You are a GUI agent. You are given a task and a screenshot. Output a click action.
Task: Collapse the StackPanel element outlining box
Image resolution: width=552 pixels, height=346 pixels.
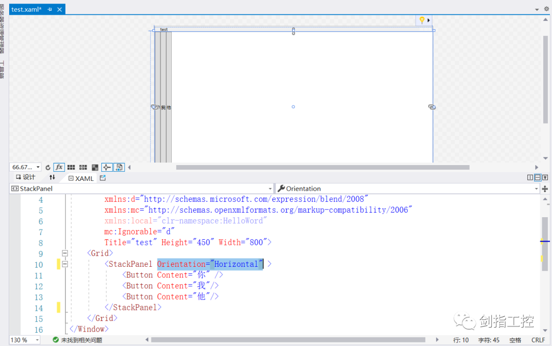click(65, 264)
